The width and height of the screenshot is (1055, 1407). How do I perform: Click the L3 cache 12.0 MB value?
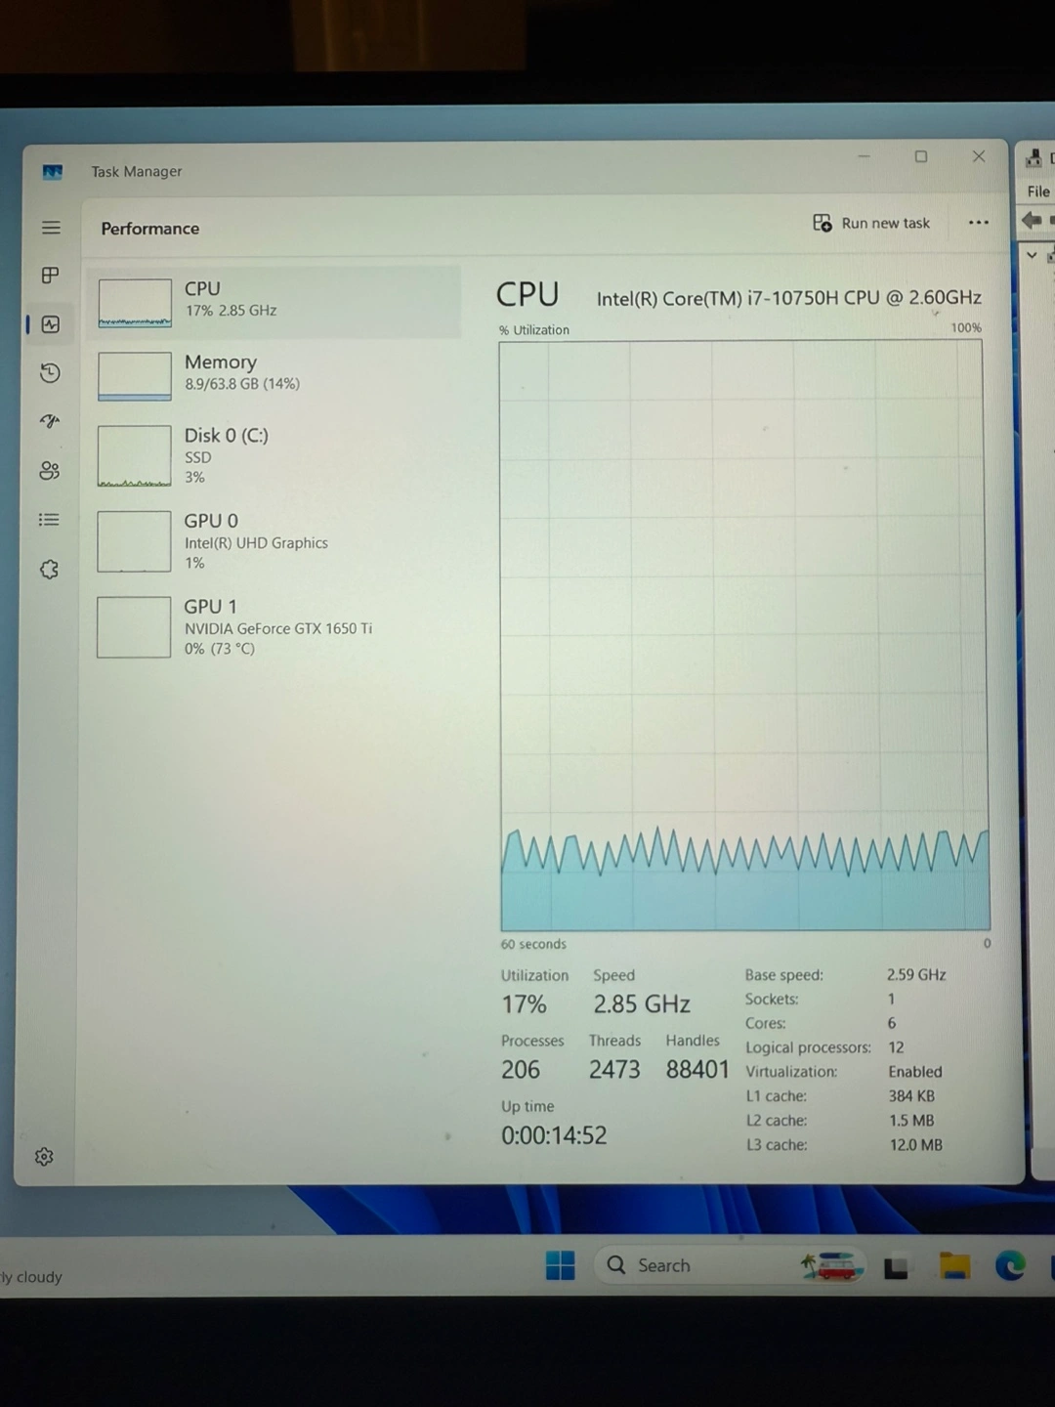pos(916,1145)
